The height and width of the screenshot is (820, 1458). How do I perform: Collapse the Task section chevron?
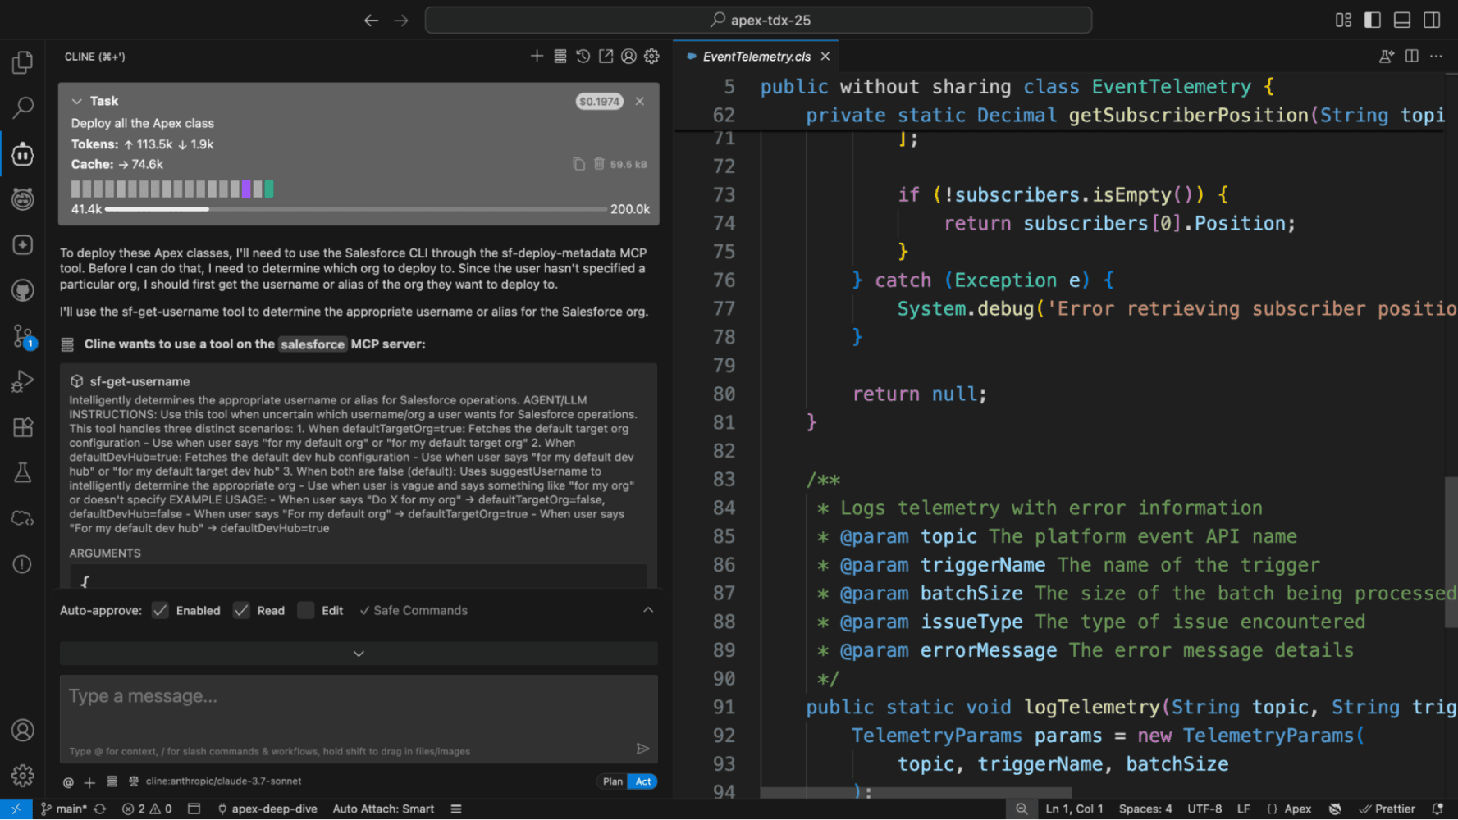pos(78,100)
